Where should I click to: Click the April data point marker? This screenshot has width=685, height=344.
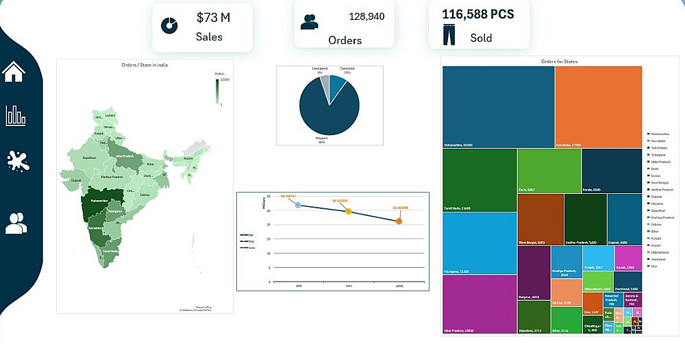[298, 205]
